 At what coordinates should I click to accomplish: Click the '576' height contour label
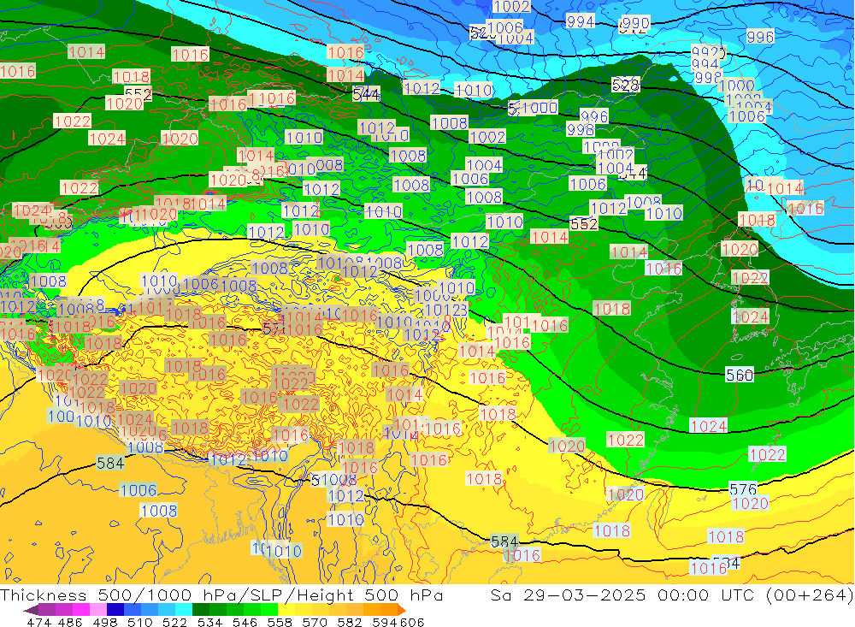tap(743, 489)
